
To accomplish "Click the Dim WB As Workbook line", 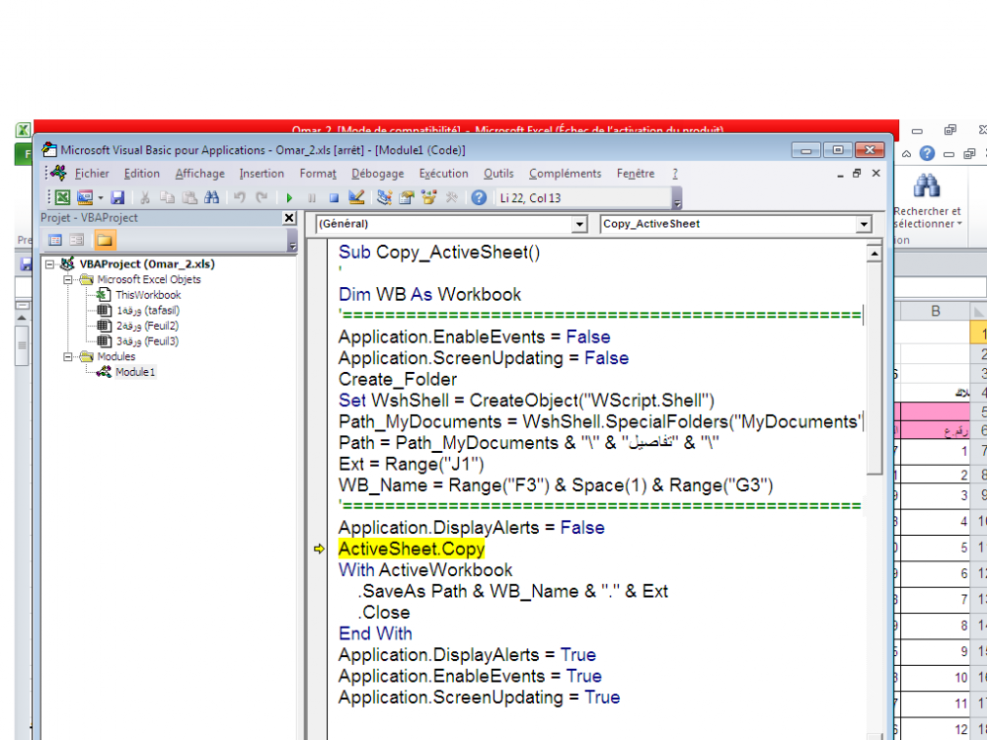I will tap(430, 294).
